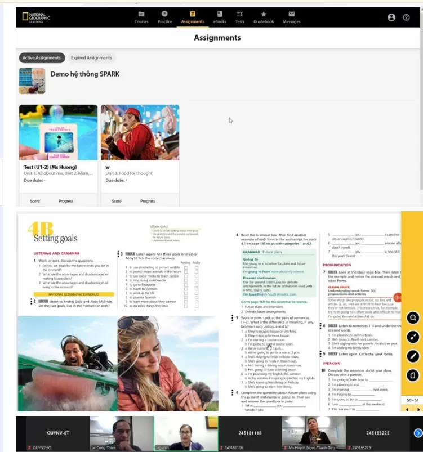Show more participants with right arrow

pyautogui.click(x=418, y=433)
